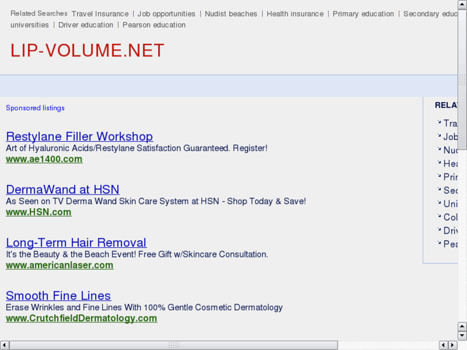Click the sidebar Sec... related link

click(450, 190)
